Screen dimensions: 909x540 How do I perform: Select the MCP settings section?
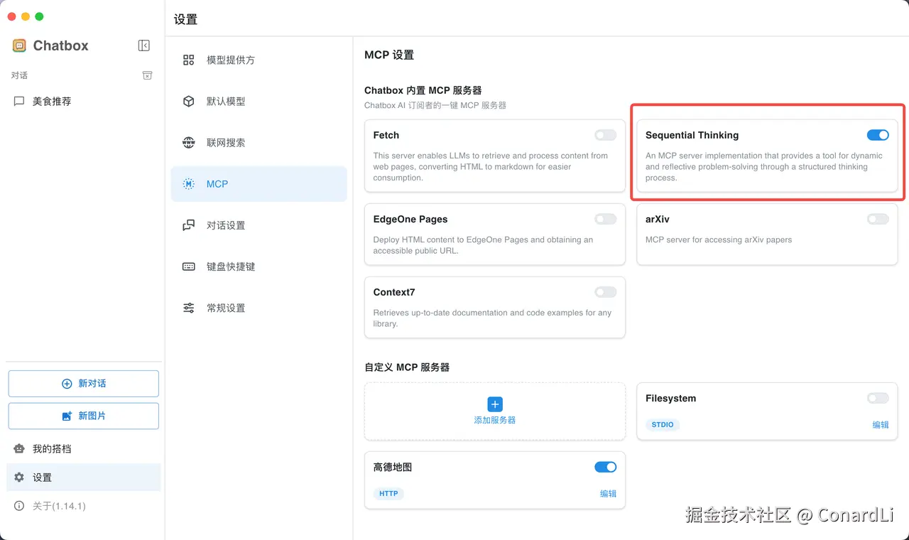coord(258,184)
